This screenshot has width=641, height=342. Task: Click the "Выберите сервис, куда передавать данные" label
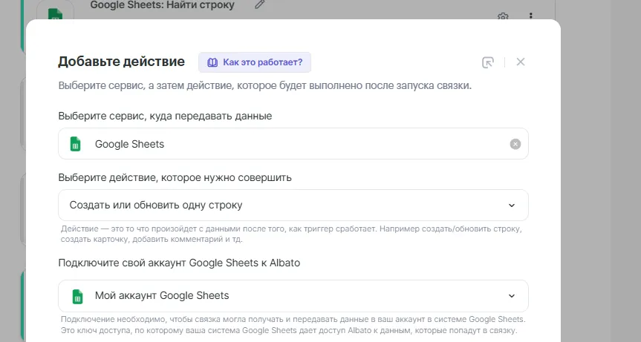click(x=165, y=116)
